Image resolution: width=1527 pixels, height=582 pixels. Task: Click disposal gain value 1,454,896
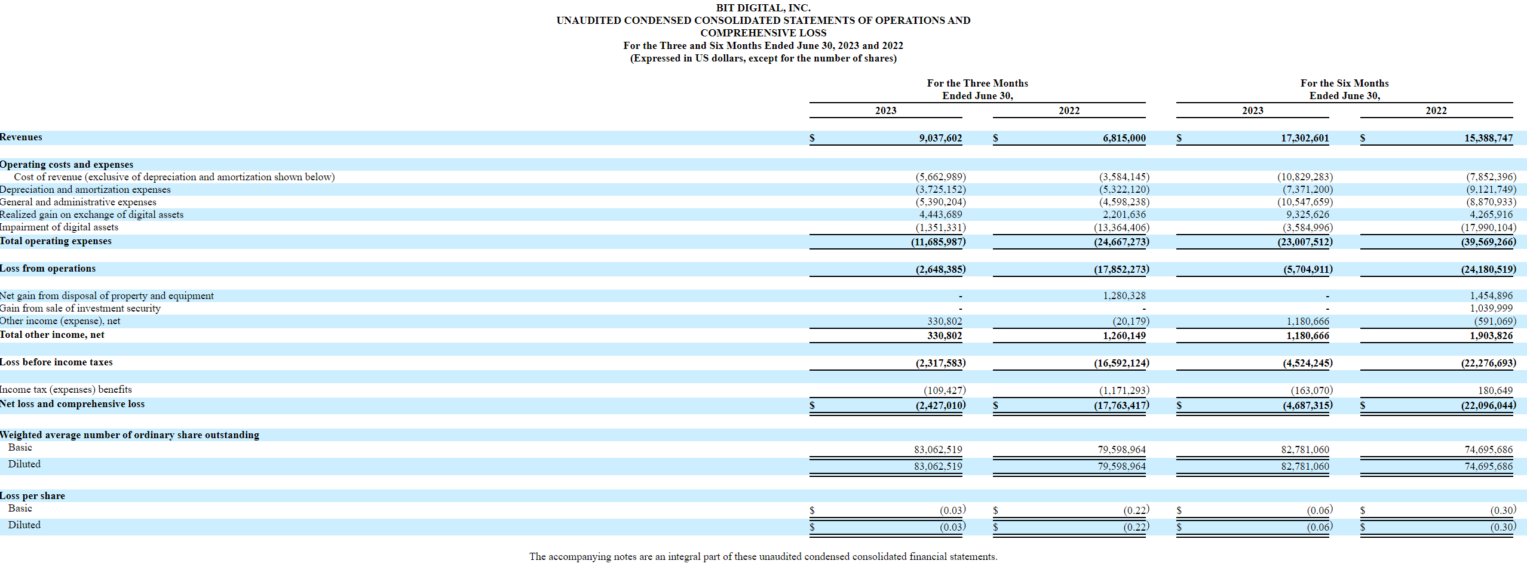pos(1491,295)
